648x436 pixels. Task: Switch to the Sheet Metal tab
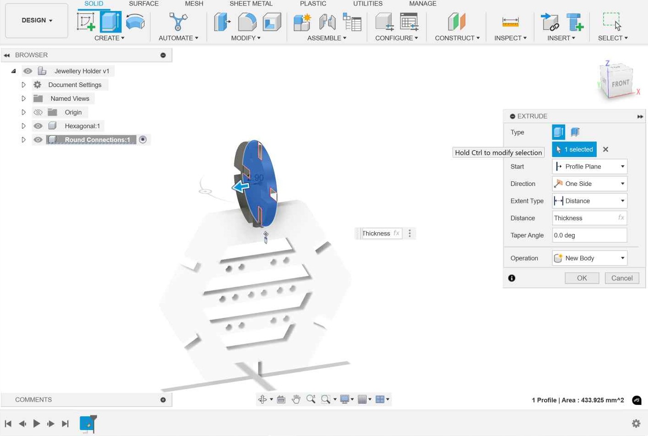coord(251,4)
